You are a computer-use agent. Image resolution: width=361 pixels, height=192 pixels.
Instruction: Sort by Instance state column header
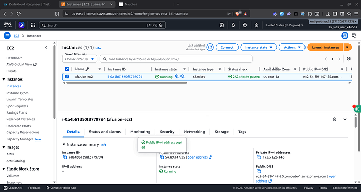(x=166, y=69)
